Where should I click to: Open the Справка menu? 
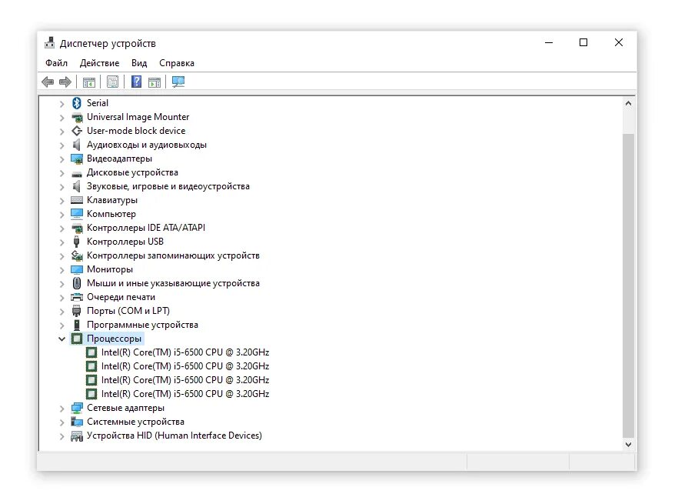177,63
